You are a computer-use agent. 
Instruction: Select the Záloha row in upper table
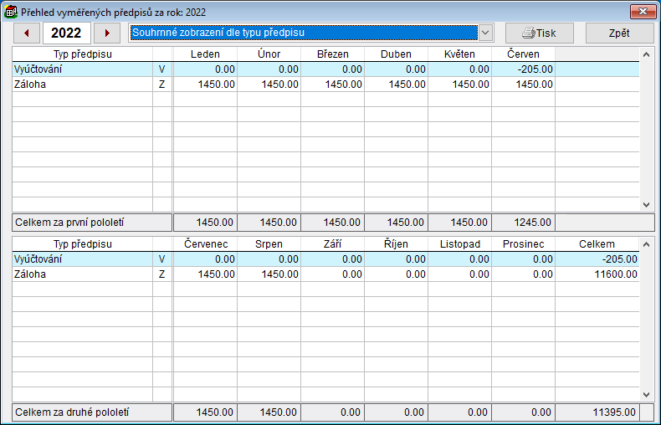(x=82, y=84)
